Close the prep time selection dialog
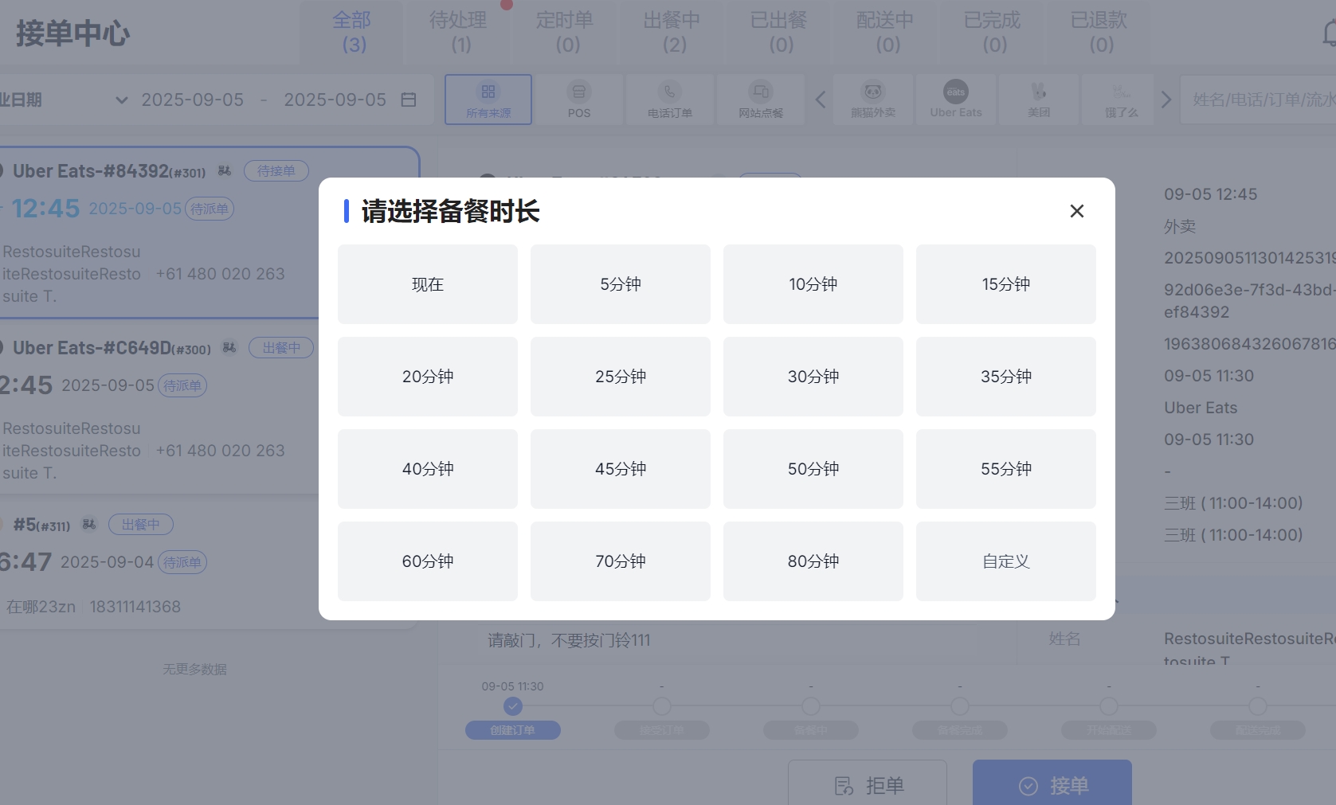 click(1076, 211)
